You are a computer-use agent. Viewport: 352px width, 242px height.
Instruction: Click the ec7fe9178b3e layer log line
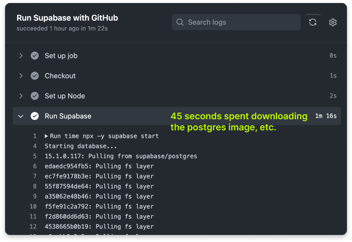point(99,176)
